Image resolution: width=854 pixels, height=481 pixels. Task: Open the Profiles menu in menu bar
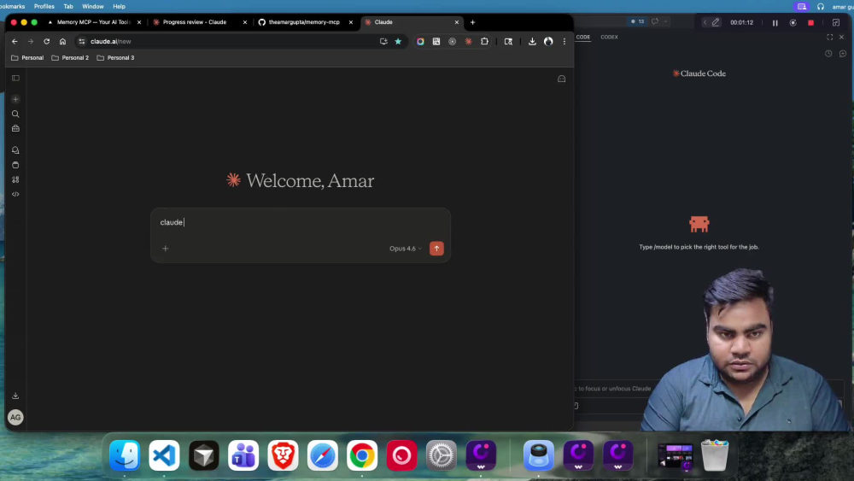tap(44, 7)
